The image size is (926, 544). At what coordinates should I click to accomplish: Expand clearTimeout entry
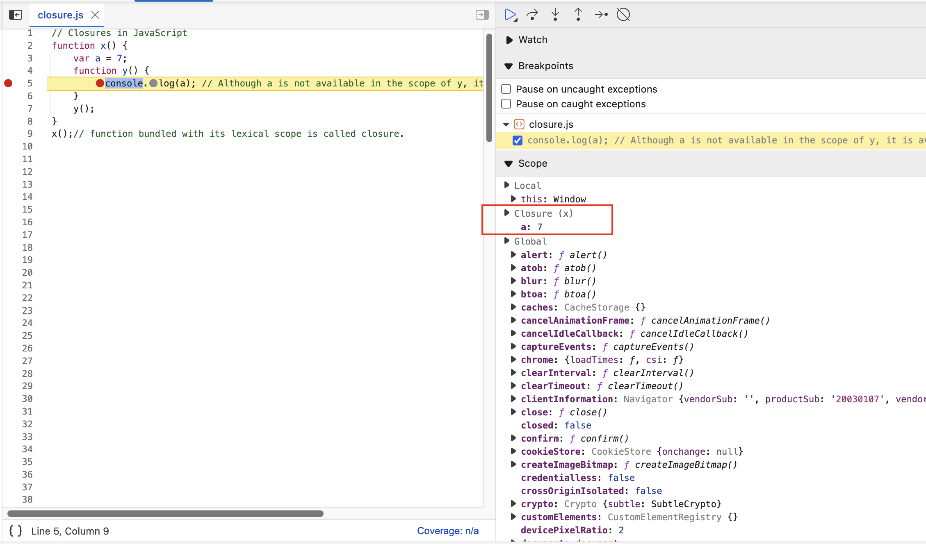pos(513,385)
